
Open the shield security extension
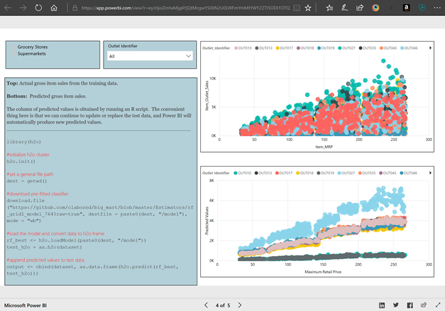[x=422, y=8]
